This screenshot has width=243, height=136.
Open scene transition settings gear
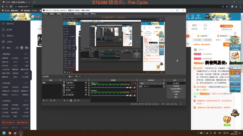click(x=164, y=83)
